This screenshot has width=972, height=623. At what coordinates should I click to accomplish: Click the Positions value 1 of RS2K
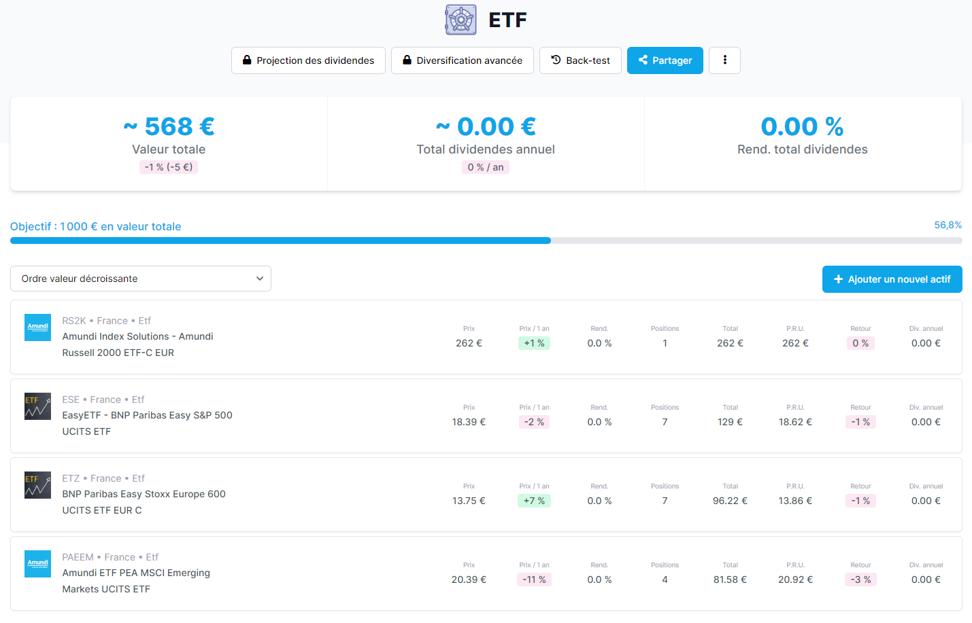tap(665, 343)
